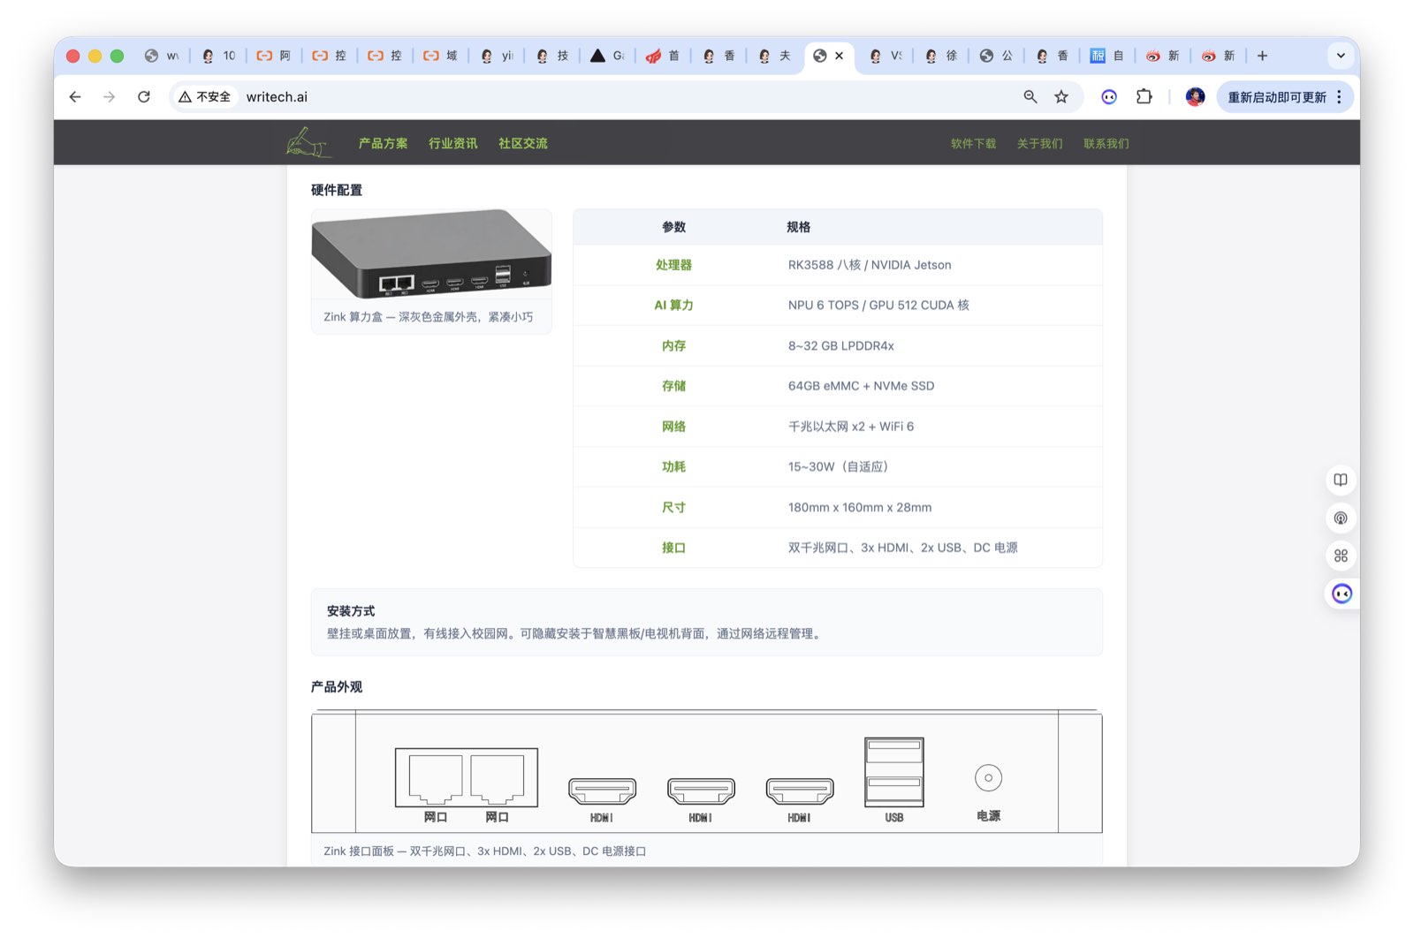Click the 硬件配置 section heading
This screenshot has width=1414, height=938.
click(x=337, y=190)
